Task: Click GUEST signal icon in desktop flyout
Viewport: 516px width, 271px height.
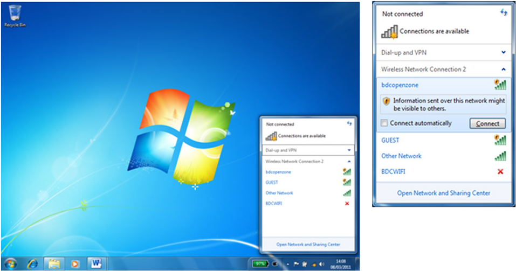Action: click(x=347, y=182)
